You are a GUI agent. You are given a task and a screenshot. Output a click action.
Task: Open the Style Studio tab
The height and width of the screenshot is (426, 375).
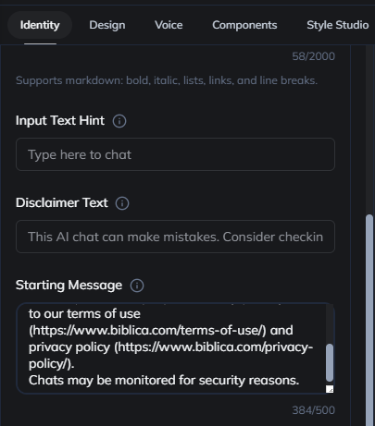click(x=337, y=25)
